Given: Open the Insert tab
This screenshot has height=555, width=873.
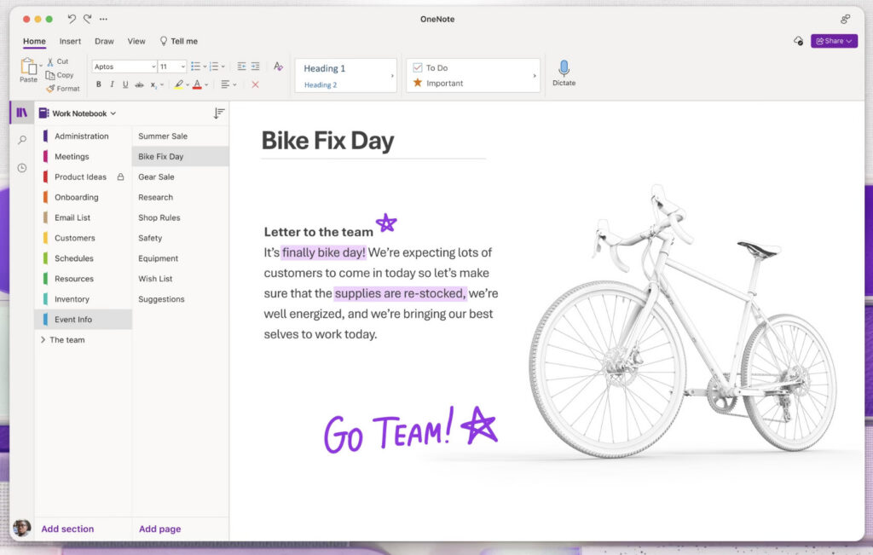Looking at the screenshot, I should click(70, 41).
